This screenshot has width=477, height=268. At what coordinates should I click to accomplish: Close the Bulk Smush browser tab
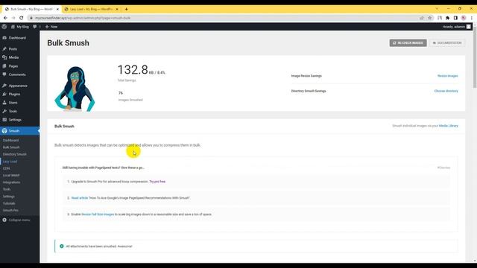tap(57, 9)
